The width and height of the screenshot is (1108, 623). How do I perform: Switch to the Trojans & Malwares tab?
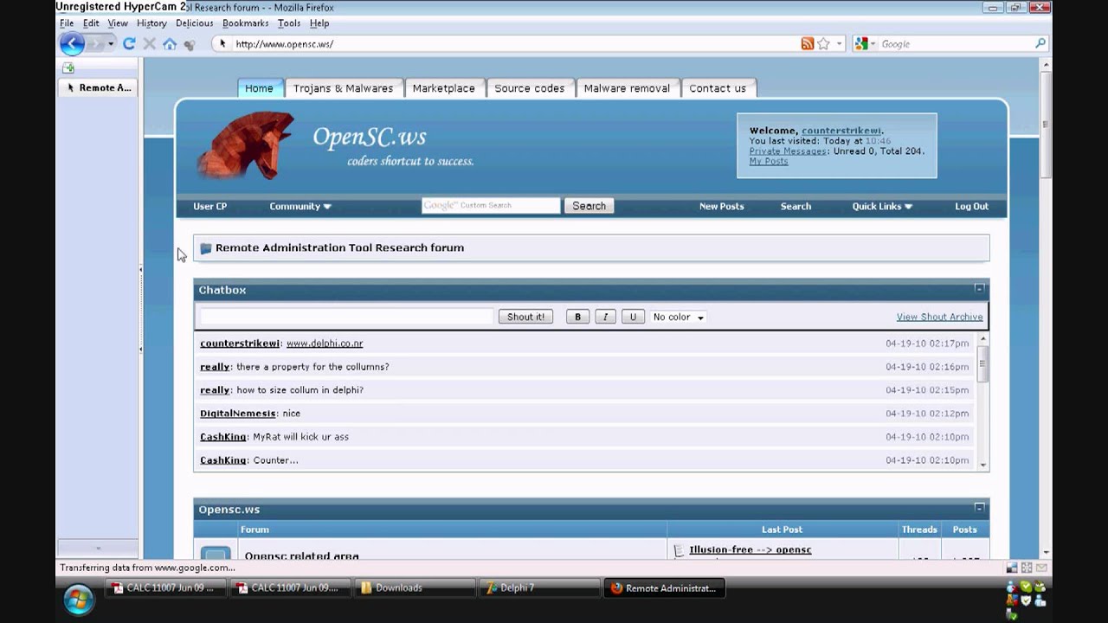click(x=343, y=88)
